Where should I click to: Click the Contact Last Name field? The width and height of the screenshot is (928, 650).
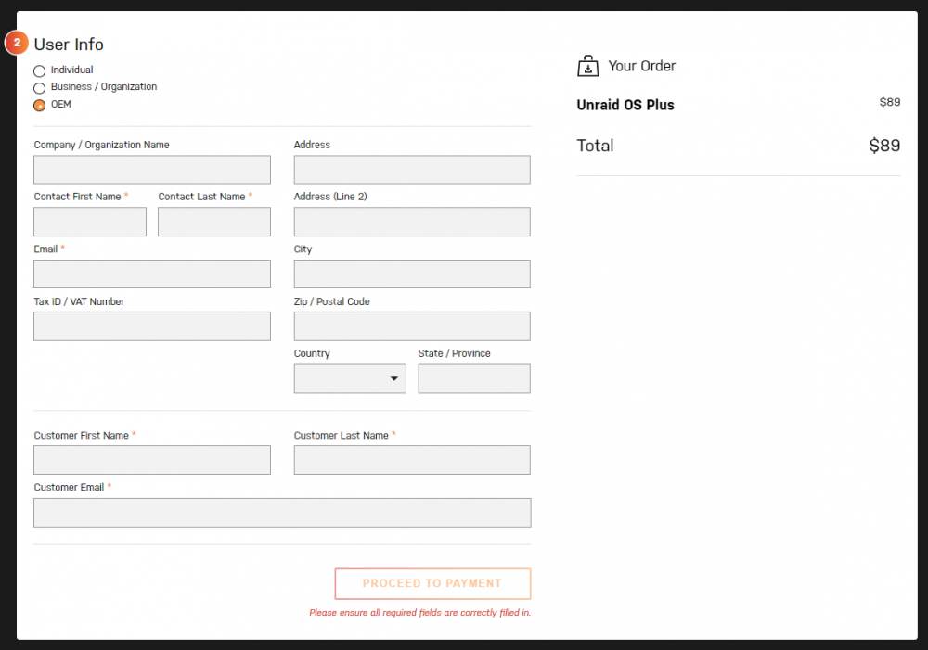pyautogui.click(x=214, y=222)
